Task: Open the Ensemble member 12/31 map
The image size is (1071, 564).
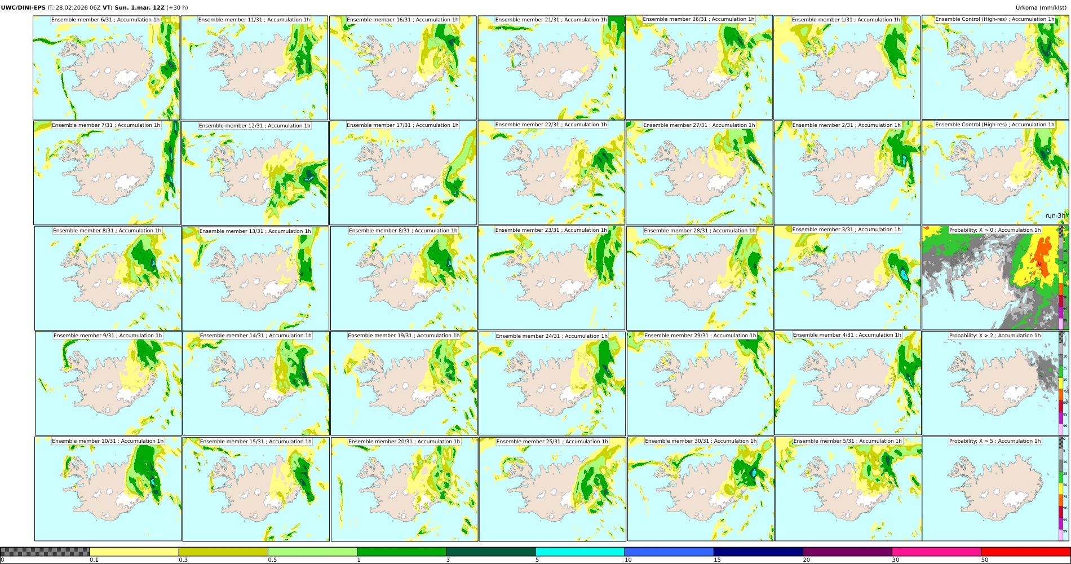Action: [255, 173]
